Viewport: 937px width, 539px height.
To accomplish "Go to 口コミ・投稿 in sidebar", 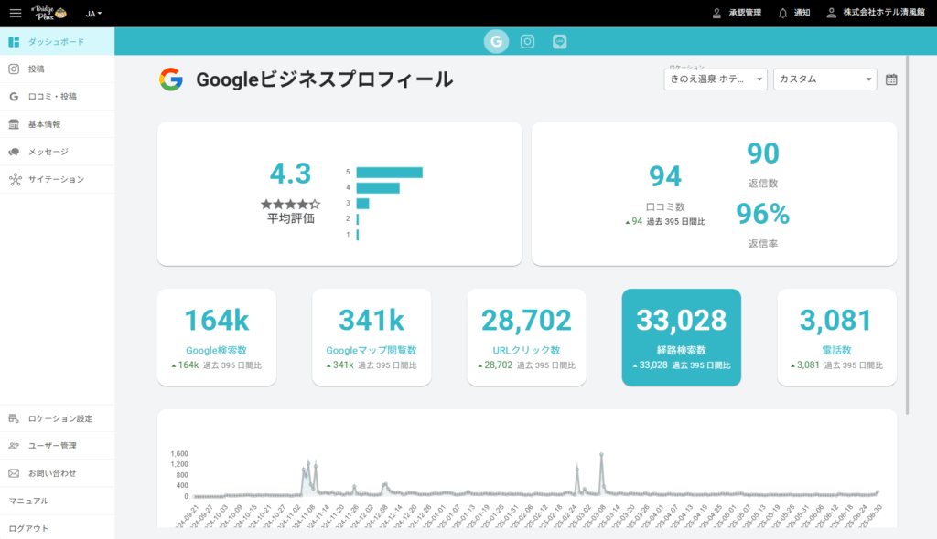I will point(53,97).
